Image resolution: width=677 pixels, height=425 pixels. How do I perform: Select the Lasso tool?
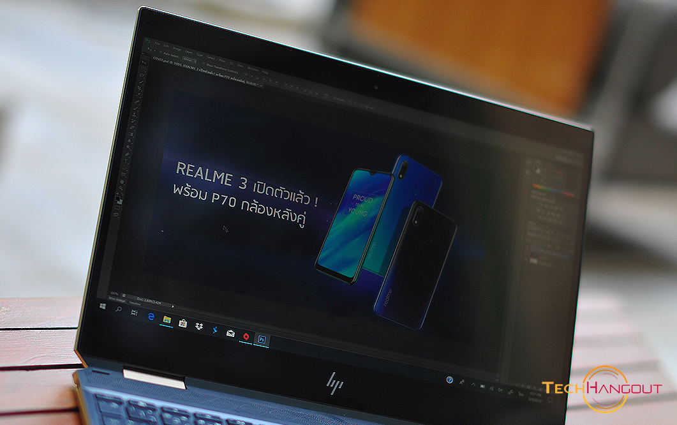[x=141, y=75]
